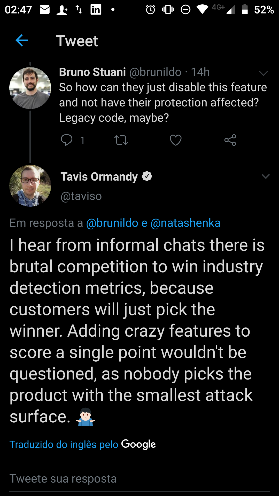
Task: Open options chevron on Bruno's tweet
Action: coord(263,73)
